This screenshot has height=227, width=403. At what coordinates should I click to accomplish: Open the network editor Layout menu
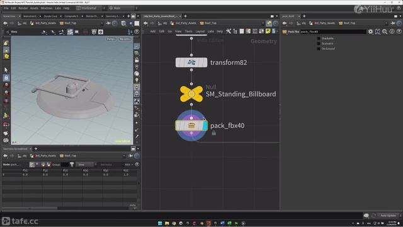coord(200,32)
